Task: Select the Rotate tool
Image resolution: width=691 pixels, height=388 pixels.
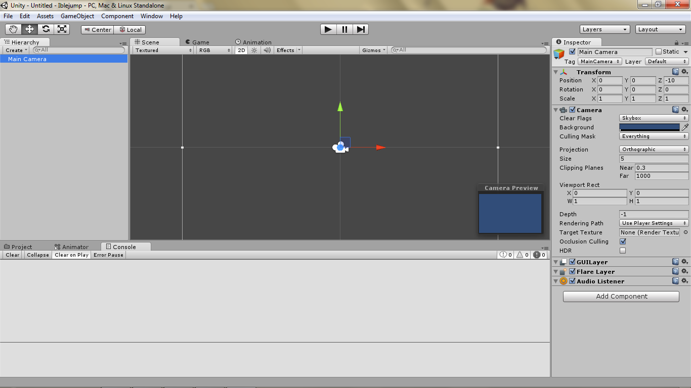Action: (46, 29)
